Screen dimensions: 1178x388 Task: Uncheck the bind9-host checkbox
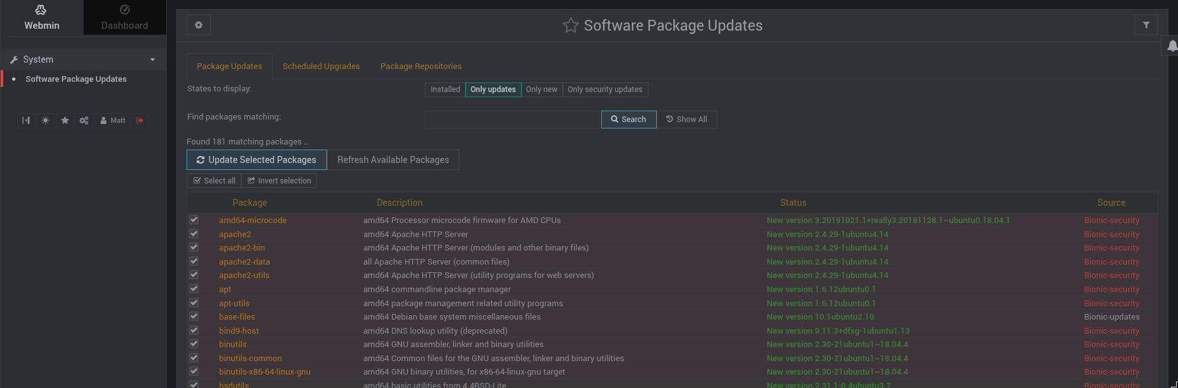point(194,330)
